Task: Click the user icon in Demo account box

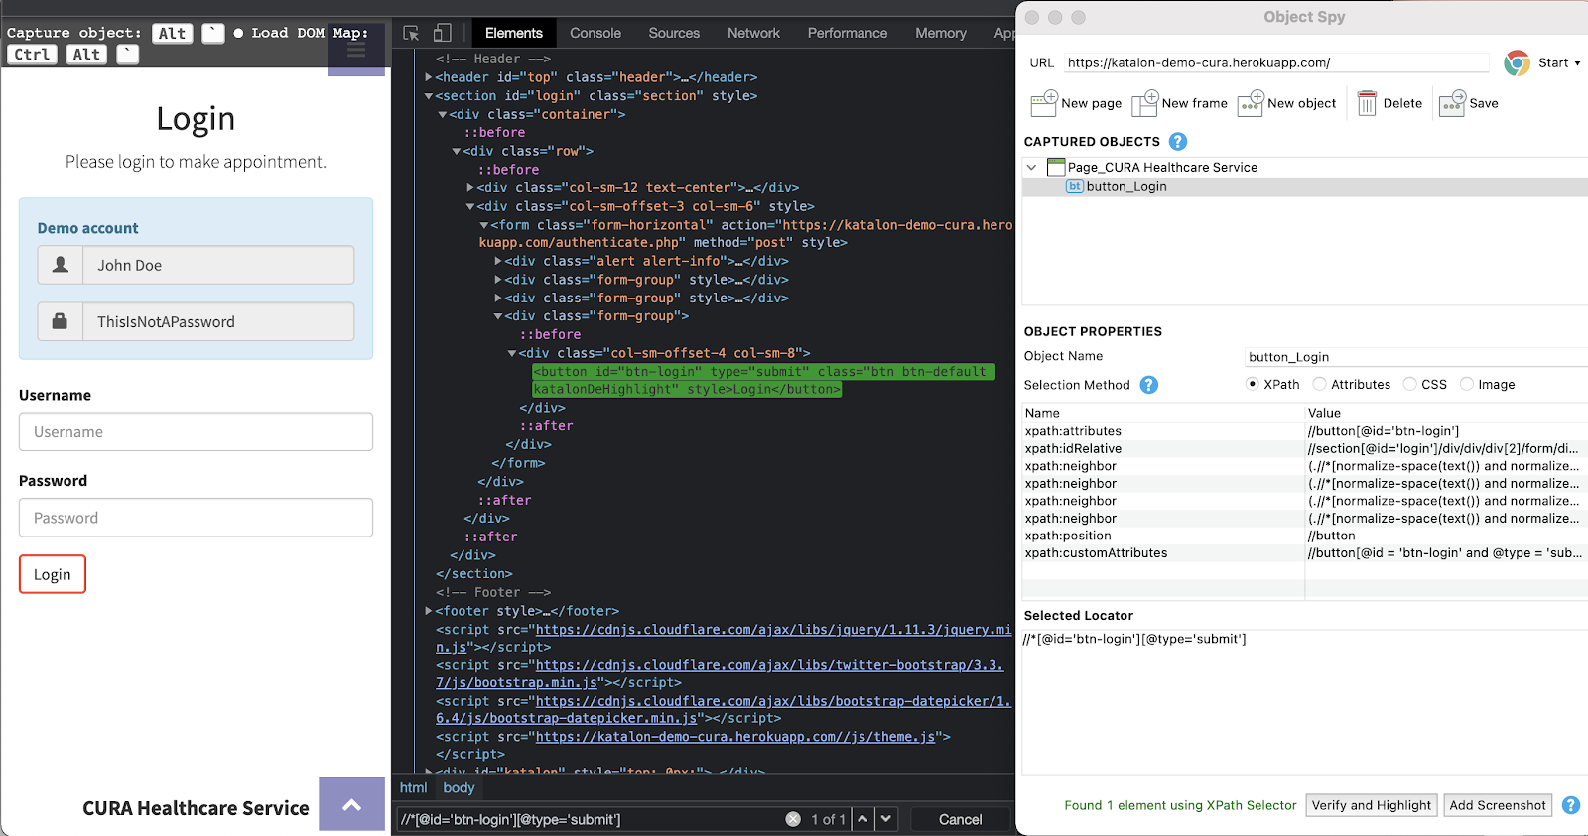Action: click(x=61, y=265)
